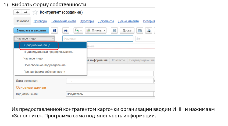The width and height of the screenshot is (228, 126).
Task: Pick Обособленное подразделение in the dropdown list
Action: click(x=45, y=65)
